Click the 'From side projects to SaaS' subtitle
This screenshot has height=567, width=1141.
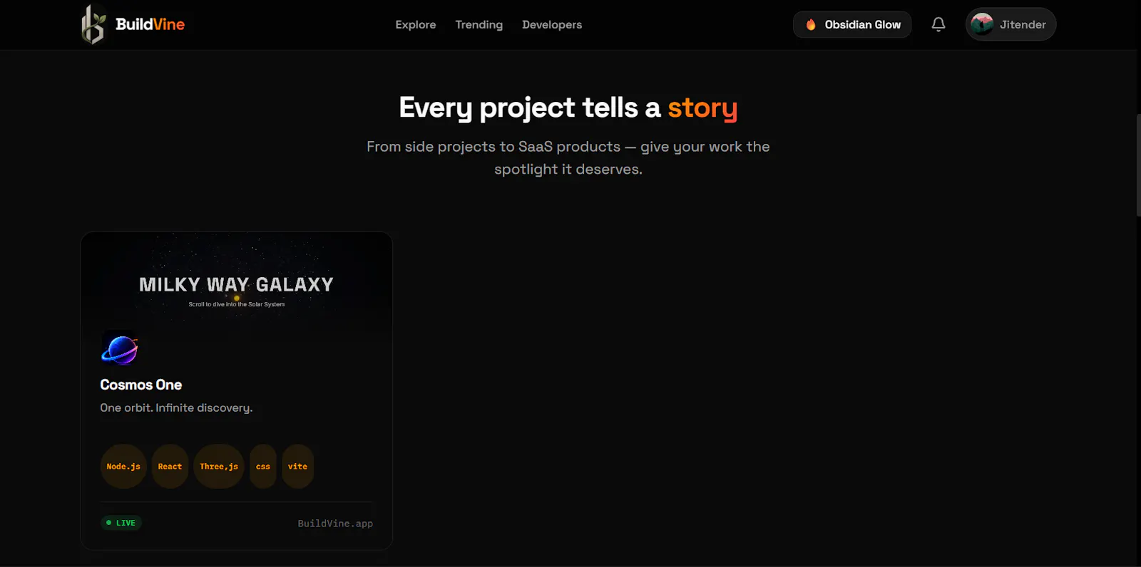pyautogui.click(x=568, y=158)
